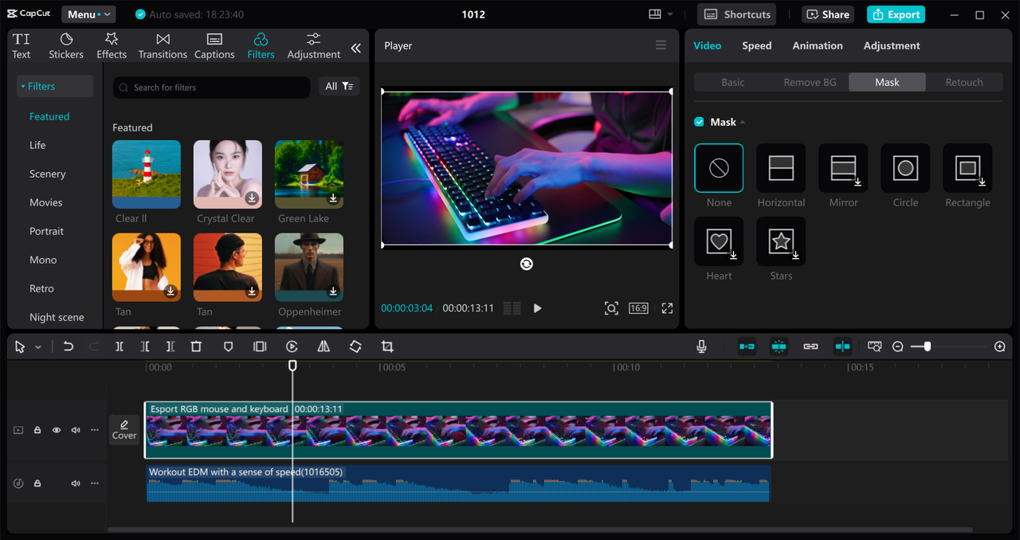The width and height of the screenshot is (1020, 540).
Task: Collapse the Mask section arrow
Action: [x=743, y=123]
